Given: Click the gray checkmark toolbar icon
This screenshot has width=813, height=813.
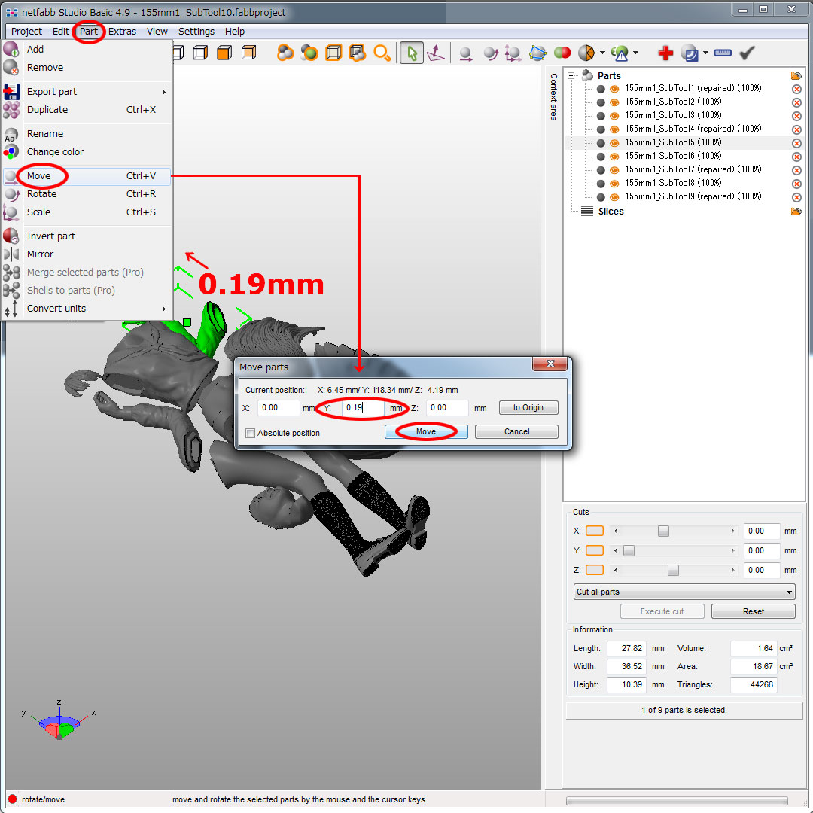Looking at the screenshot, I should coord(747,53).
